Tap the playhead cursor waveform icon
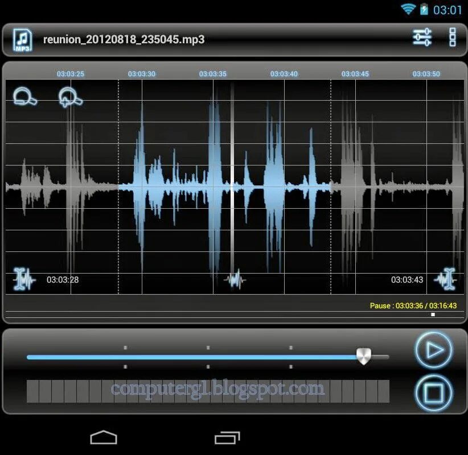Screen dimensions: 468x455 tap(236, 279)
